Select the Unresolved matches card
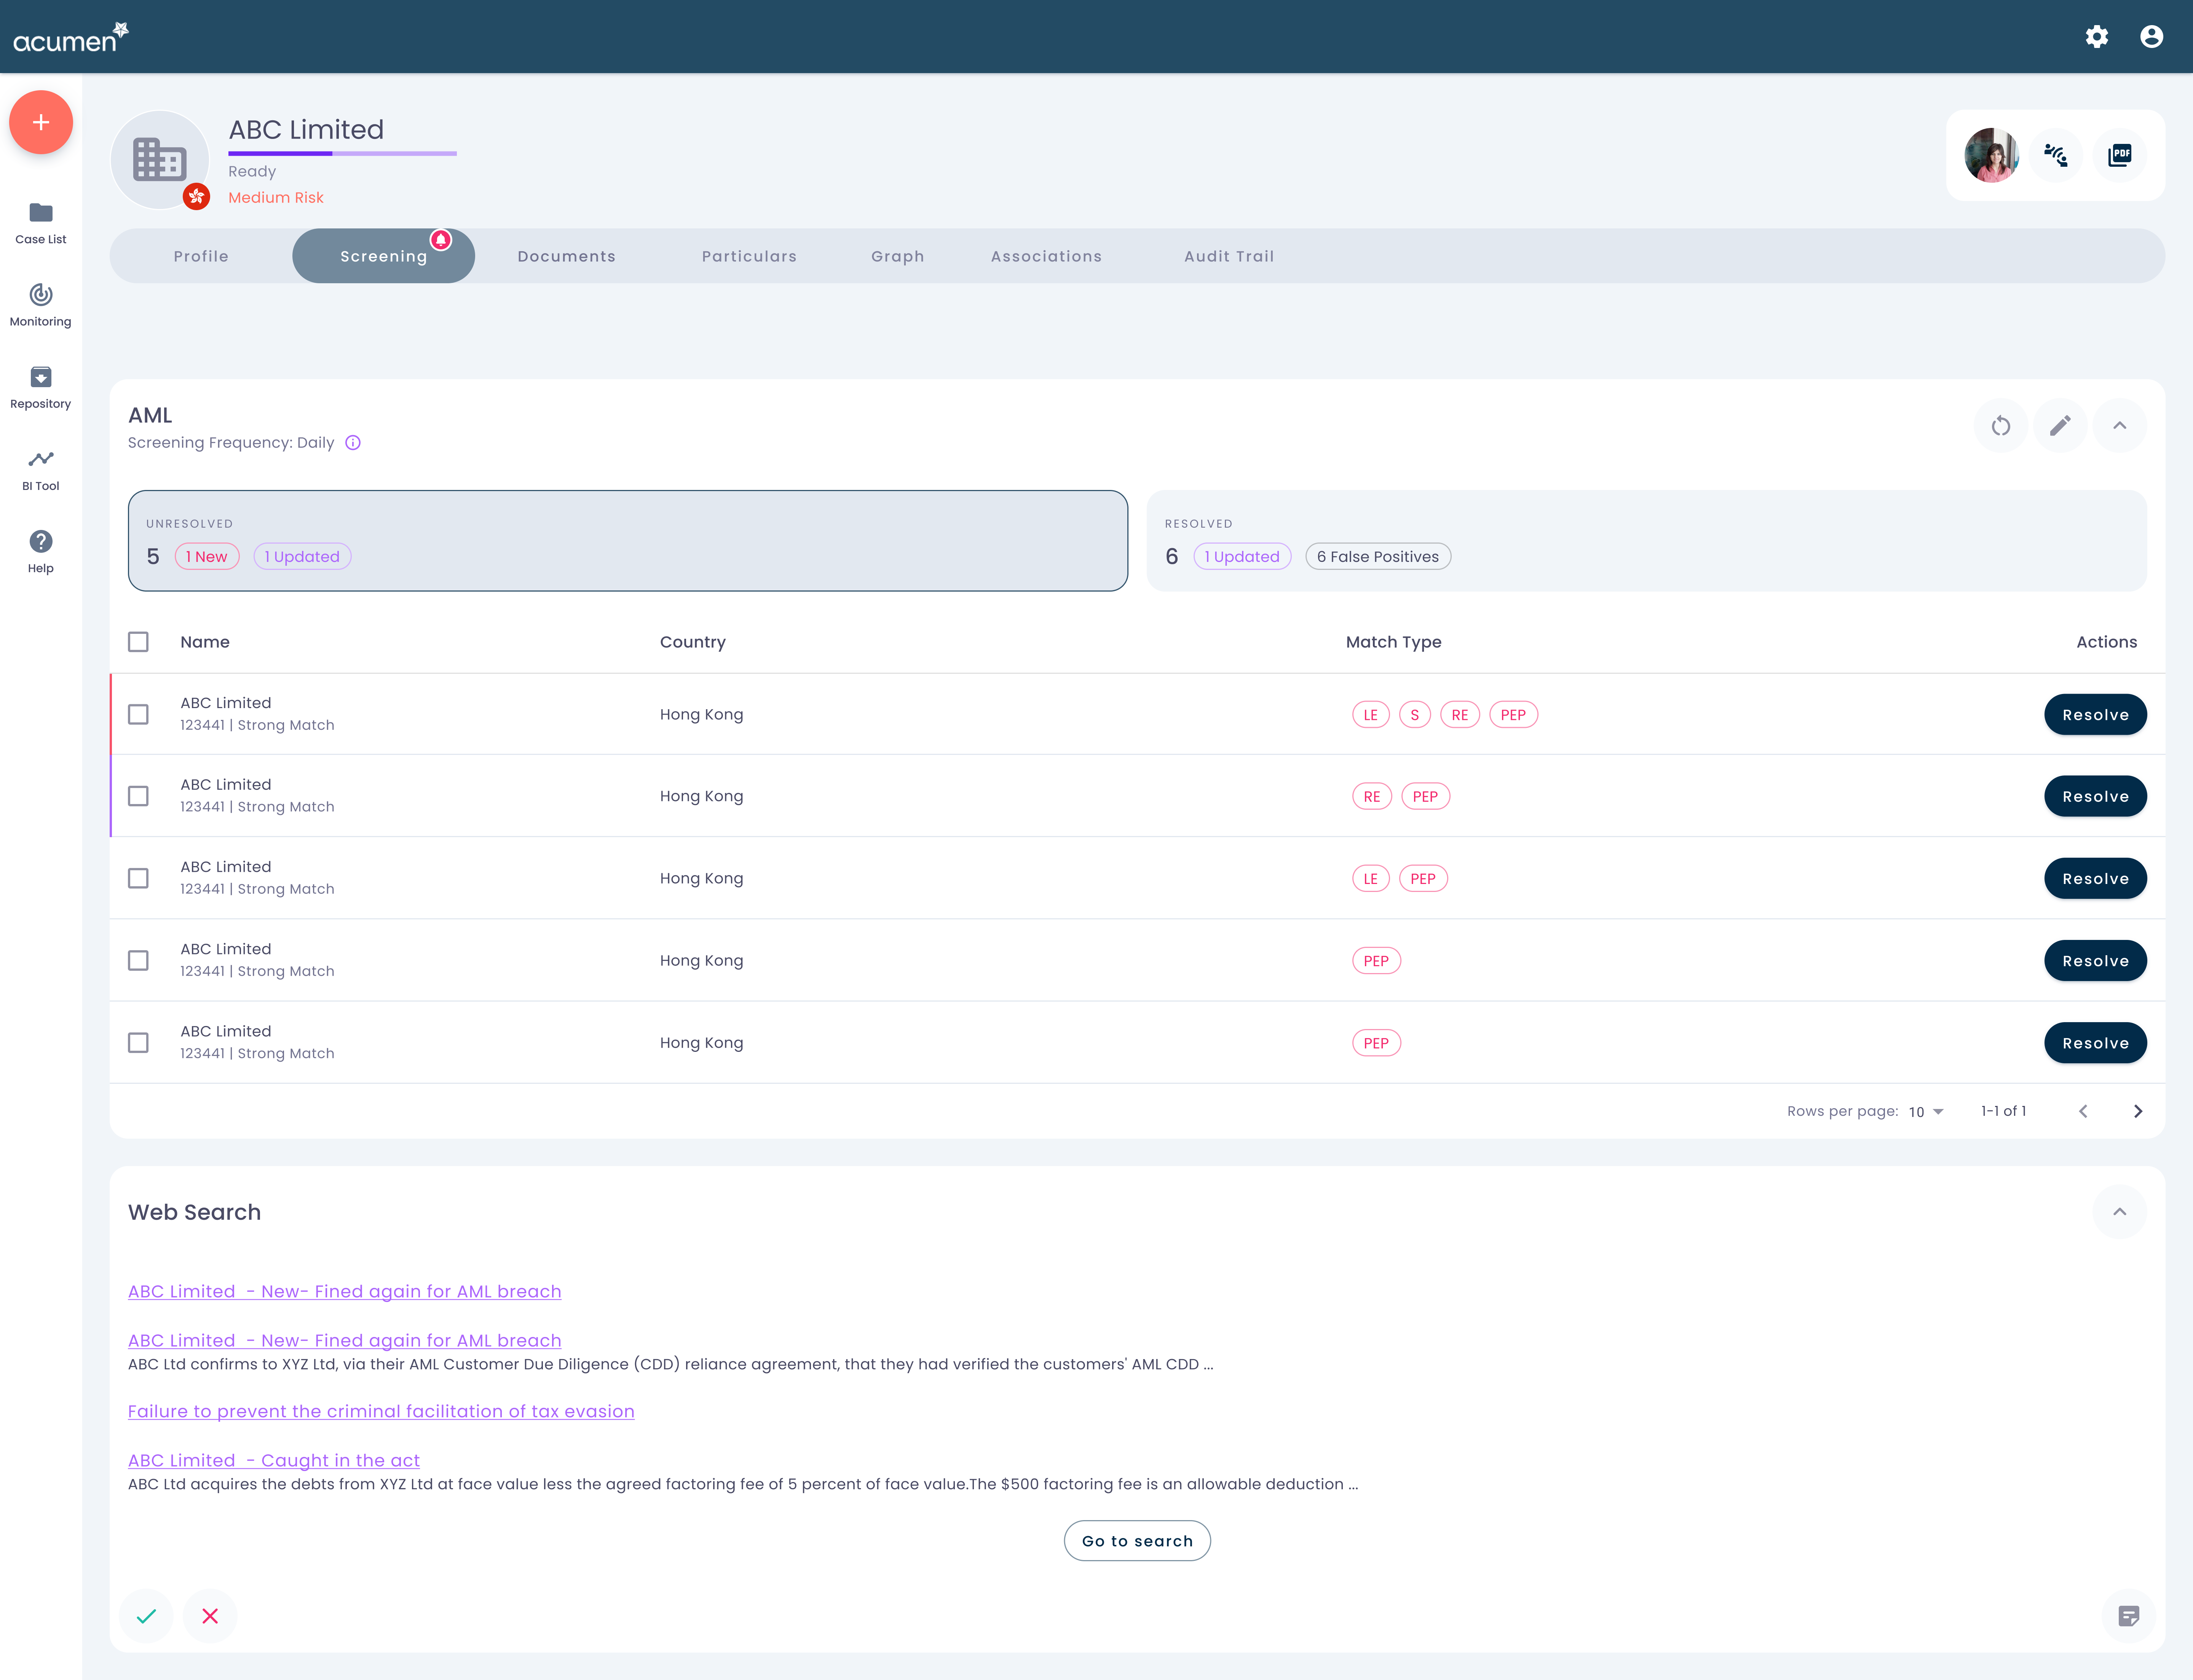The image size is (2193, 1680). (628, 541)
